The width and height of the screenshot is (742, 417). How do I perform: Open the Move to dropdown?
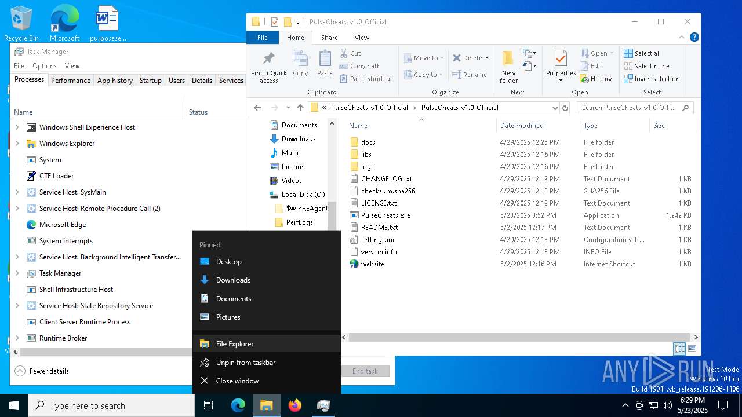pos(424,58)
